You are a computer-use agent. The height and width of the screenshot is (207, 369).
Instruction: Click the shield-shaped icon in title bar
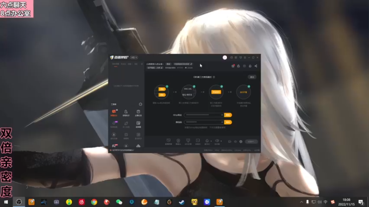240,57
